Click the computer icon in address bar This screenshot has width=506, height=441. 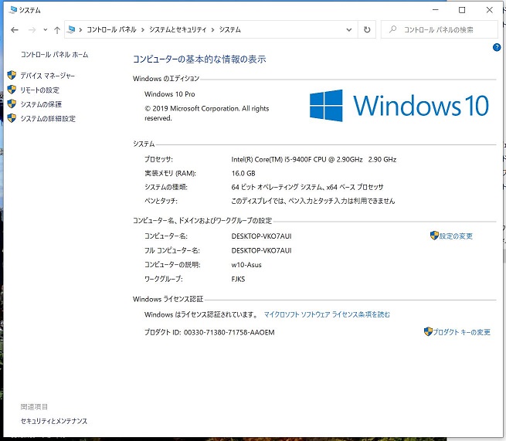click(x=71, y=29)
